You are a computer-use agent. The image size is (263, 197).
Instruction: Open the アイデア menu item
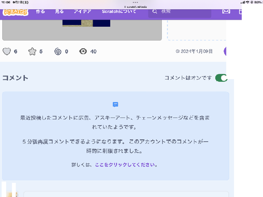coord(83,11)
